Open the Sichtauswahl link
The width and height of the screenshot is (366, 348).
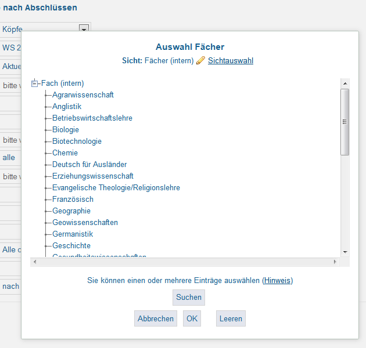click(x=231, y=60)
